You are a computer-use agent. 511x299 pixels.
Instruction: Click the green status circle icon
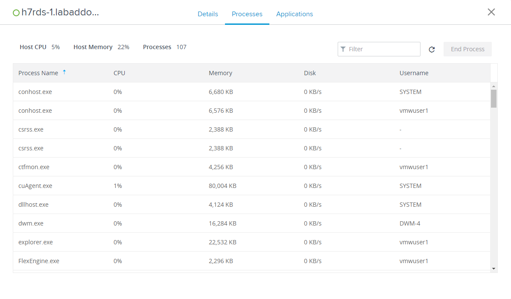(x=16, y=13)
